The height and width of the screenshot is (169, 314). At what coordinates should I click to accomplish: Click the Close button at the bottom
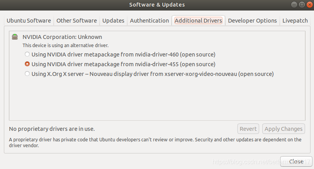(296, 161)
